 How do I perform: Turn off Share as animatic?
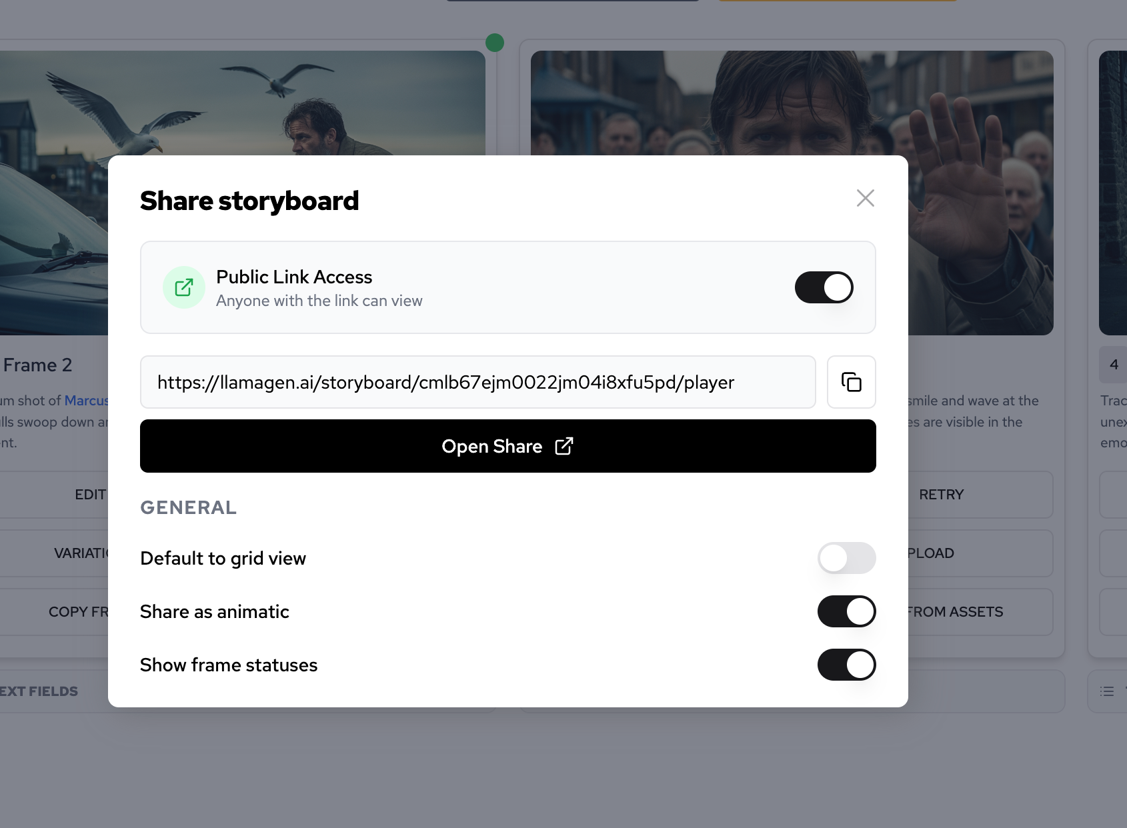click(x=846, y=611)
